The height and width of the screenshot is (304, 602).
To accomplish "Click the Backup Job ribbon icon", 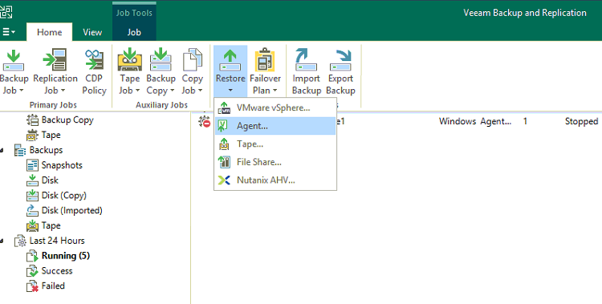I will point(14,61).
